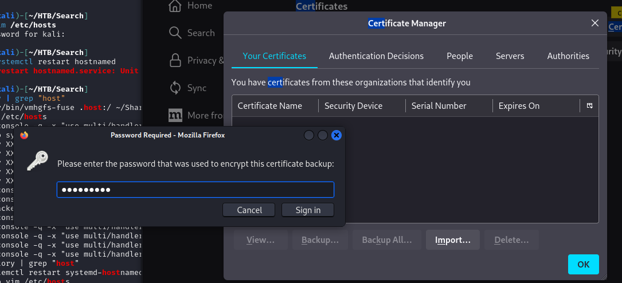Click the Delete… button

pyautogui.click(x=512, y=240)
